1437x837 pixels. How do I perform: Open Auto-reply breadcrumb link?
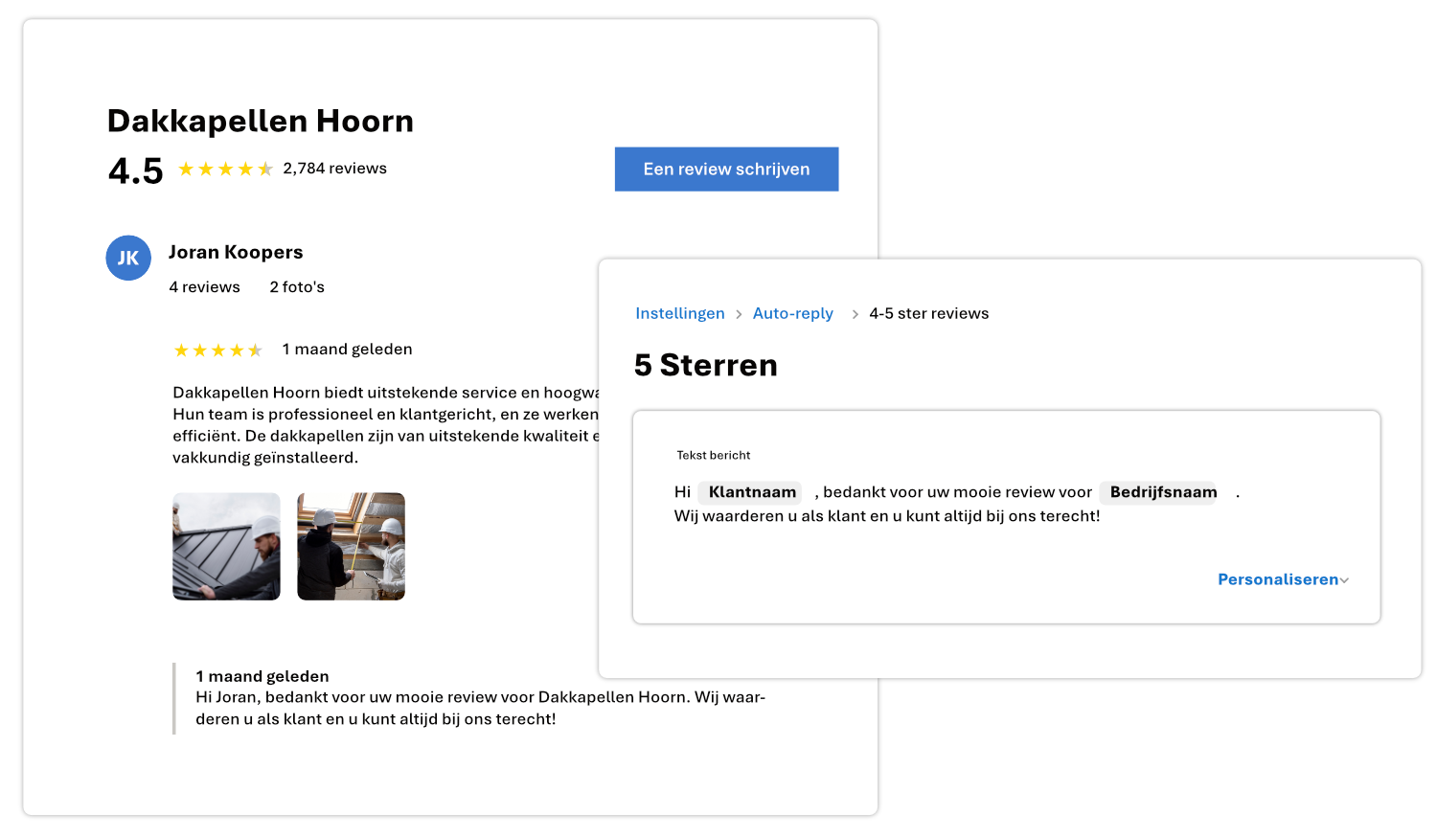coord(792,313)
